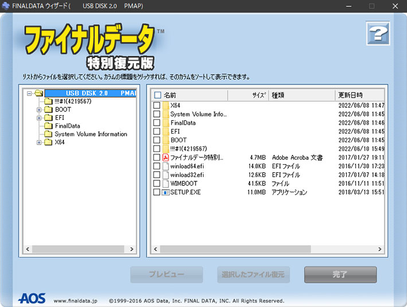Check the box next to SETUP.EXE
407x307 pixels.
(156, 192)
